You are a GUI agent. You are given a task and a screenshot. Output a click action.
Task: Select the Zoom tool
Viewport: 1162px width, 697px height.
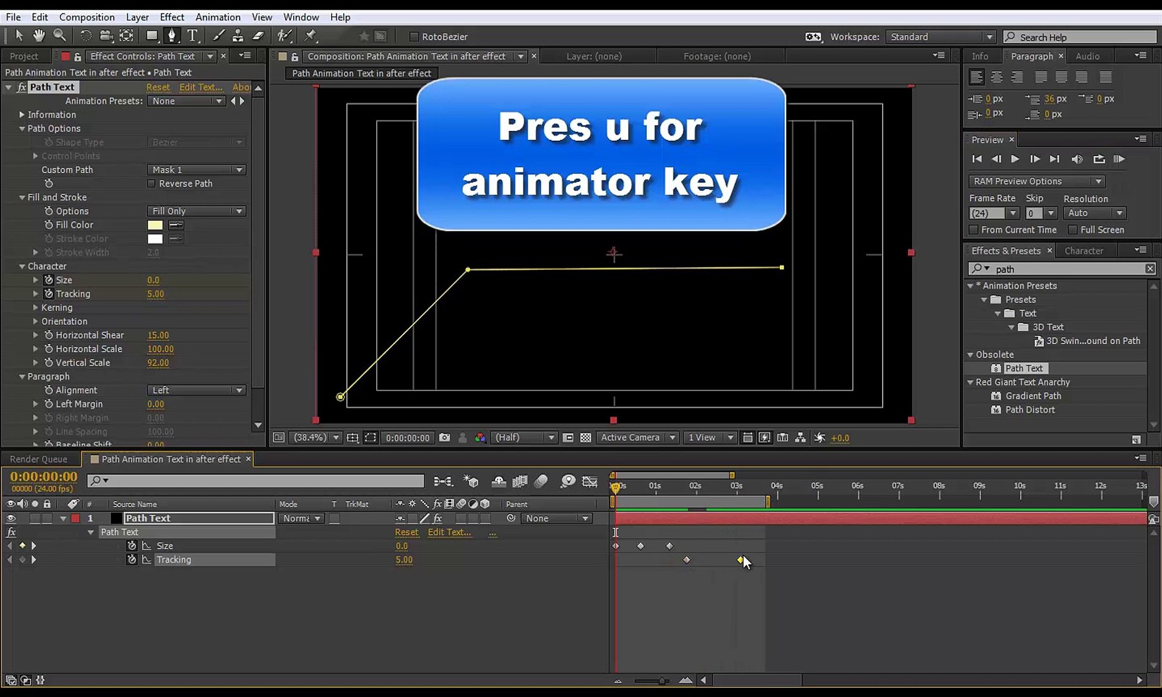point(59,37)
